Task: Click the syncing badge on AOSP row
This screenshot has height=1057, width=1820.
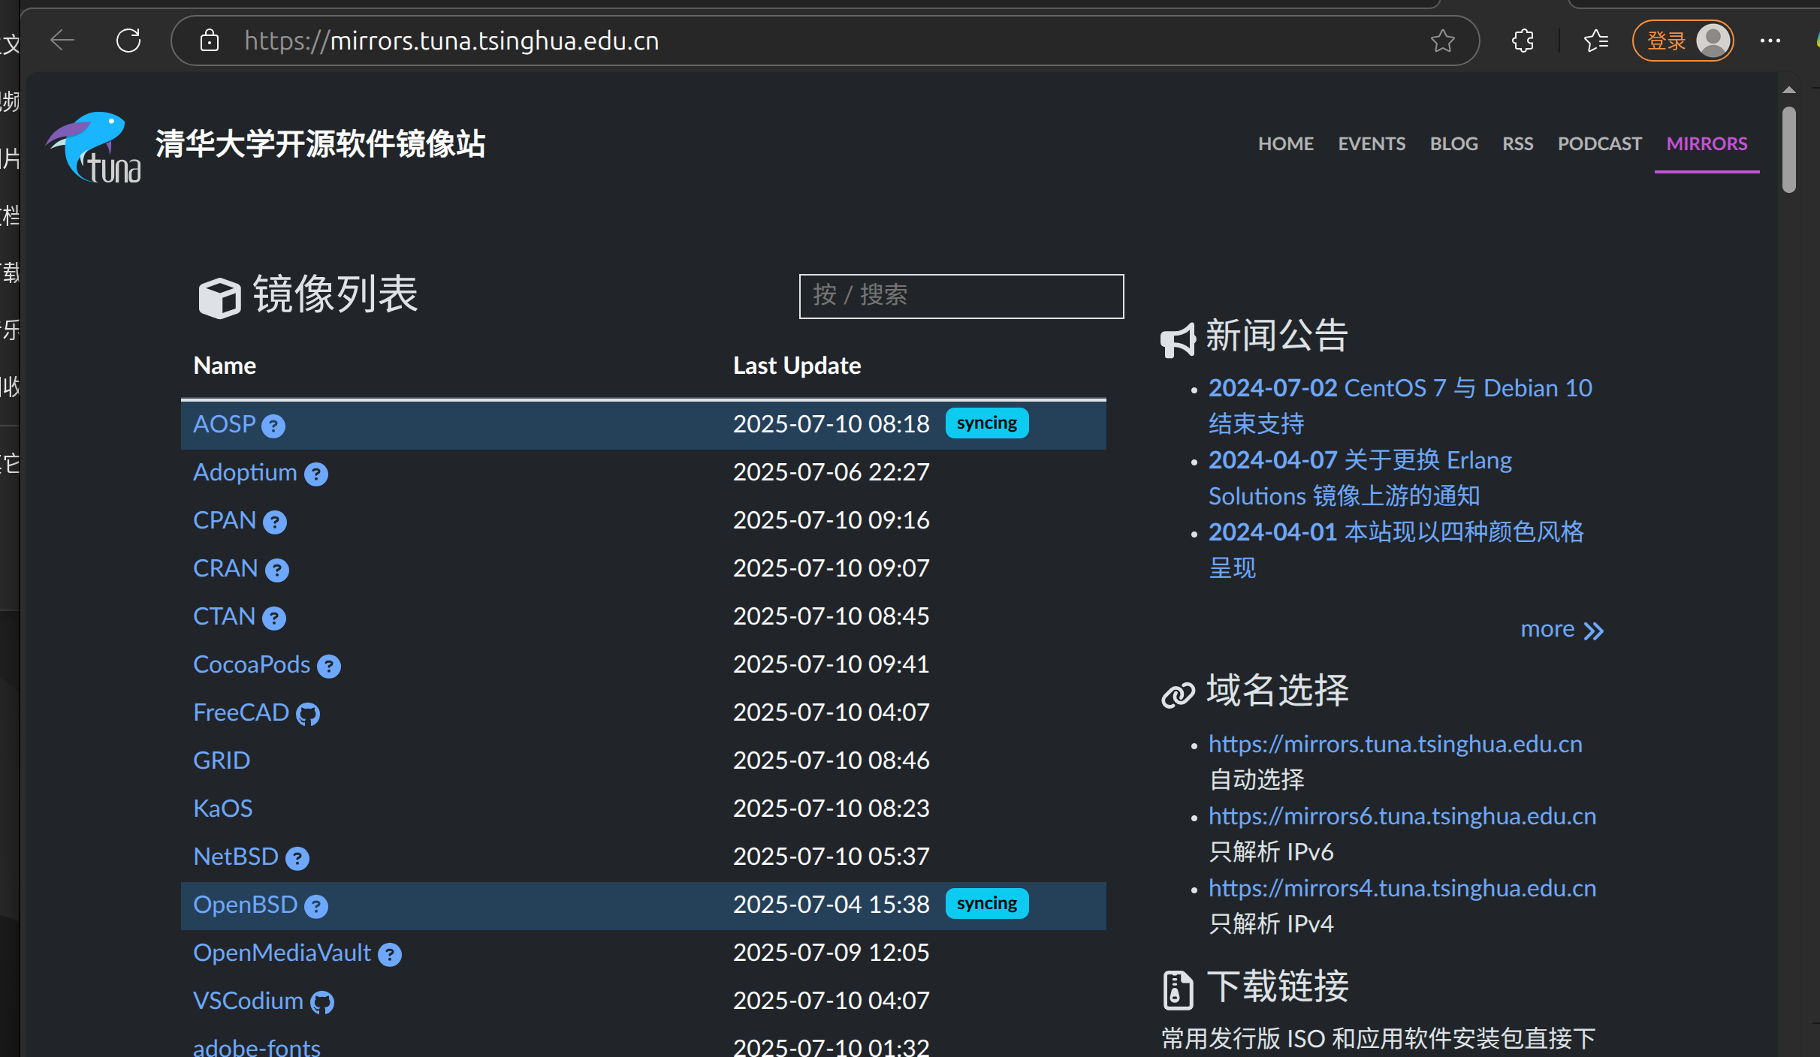Action: click(x=986, y=423)
